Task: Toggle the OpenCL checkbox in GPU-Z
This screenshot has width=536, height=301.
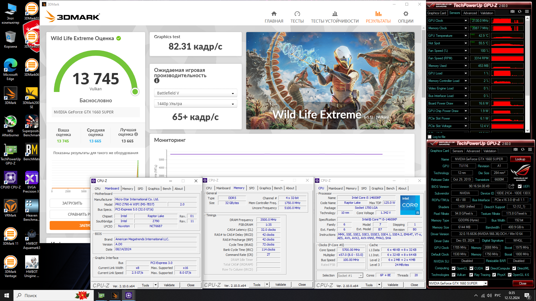Action: click(x=453, y=268)
